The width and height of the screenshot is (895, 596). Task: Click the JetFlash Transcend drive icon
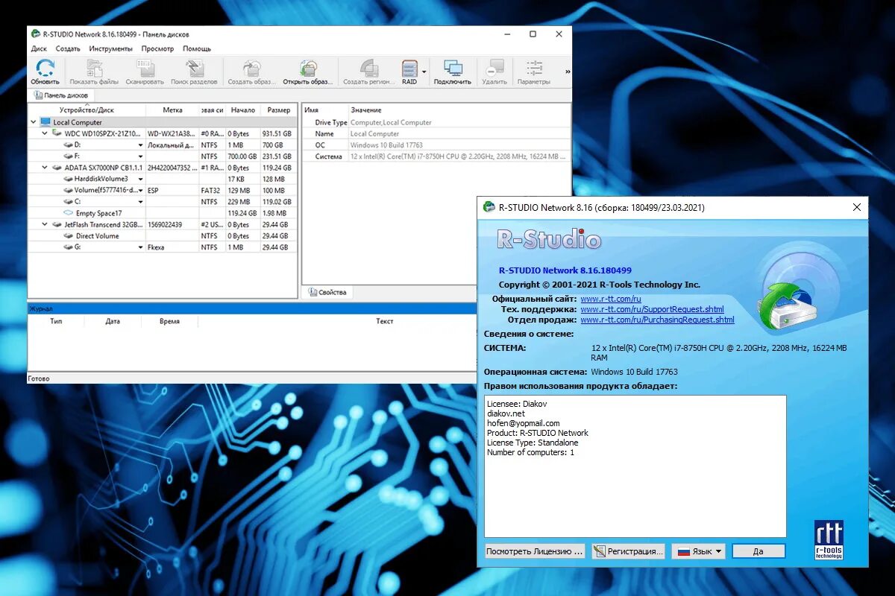point(57,224)
